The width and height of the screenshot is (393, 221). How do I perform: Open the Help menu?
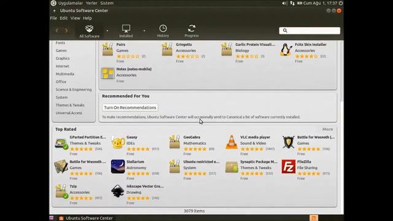[87, 18]
